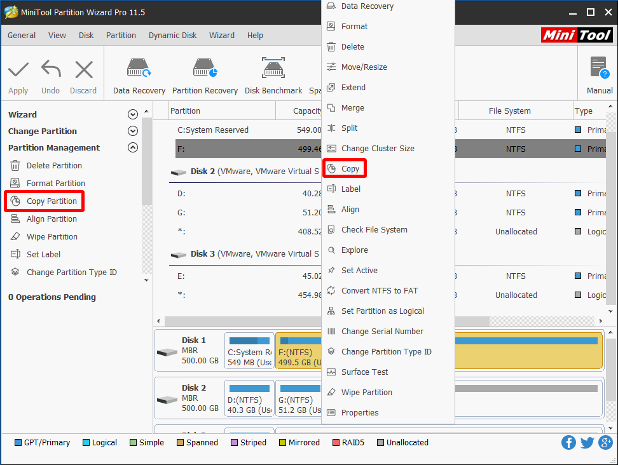
Task: Click the Explore magnifier icon in context menu
Action: click(331, 250)
